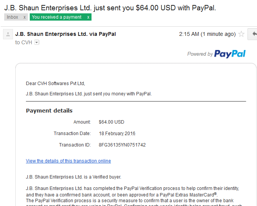The image size is (257, 206).
Task: Remove the 'You received a payment' label
Action: [88, 17]
